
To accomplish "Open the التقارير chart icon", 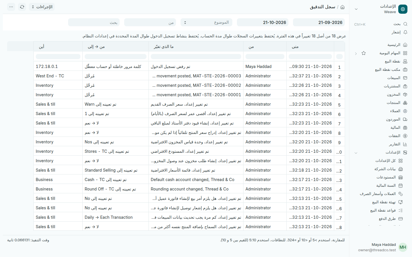I will point(405,144).
